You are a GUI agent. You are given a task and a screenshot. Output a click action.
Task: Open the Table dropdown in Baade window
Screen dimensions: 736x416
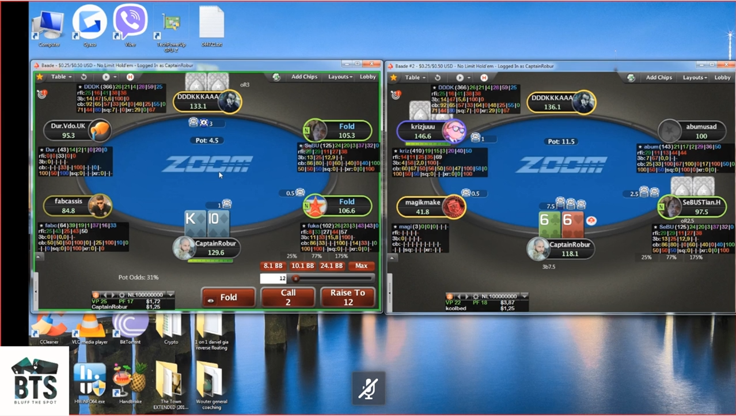click(61, 77)
